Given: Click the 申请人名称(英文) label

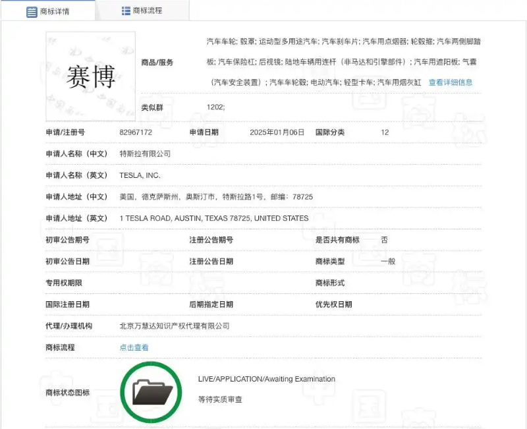Looking at the screenshot, I should click(x=76, y=175).
